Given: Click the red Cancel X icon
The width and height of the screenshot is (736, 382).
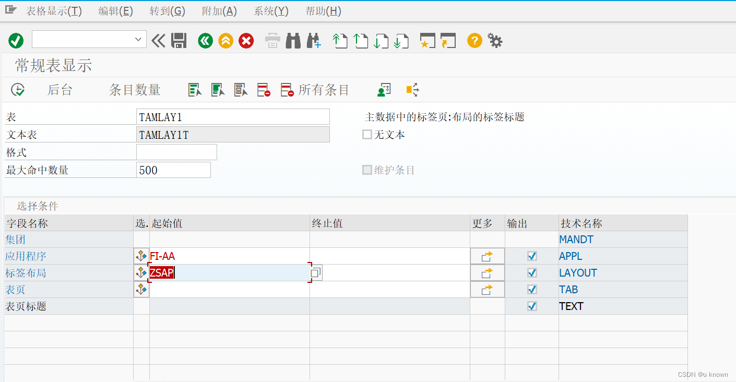Looking at the screenshot, I should tap(246, 40).
